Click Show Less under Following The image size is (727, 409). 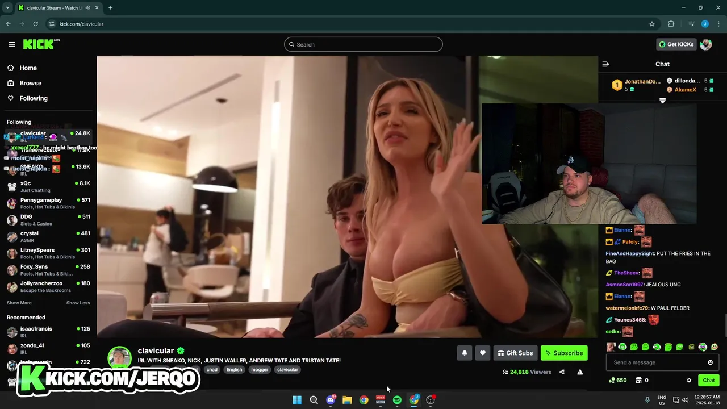coord(78,303)
